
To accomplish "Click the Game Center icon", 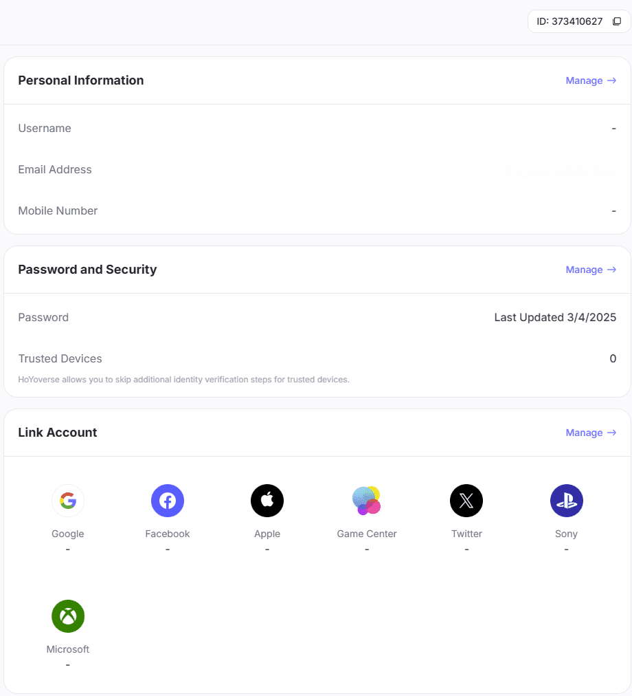I will pos(367,501).
